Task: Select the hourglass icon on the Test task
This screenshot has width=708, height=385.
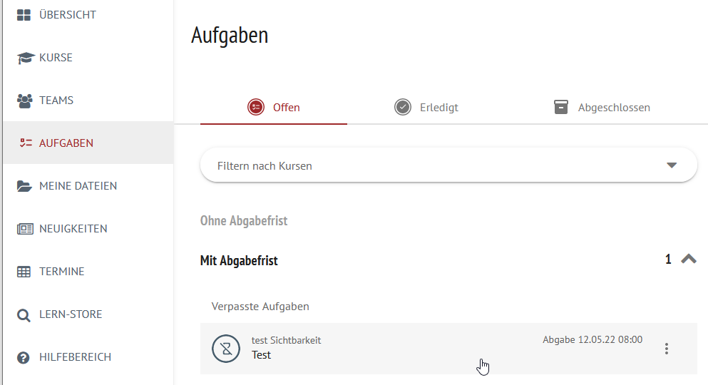Action: (x=226, y=349)
